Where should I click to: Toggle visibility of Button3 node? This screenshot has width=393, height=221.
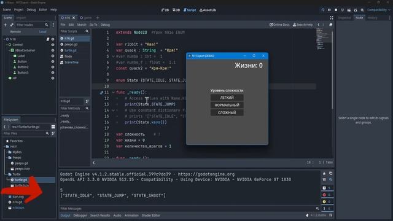click(53, 72)
